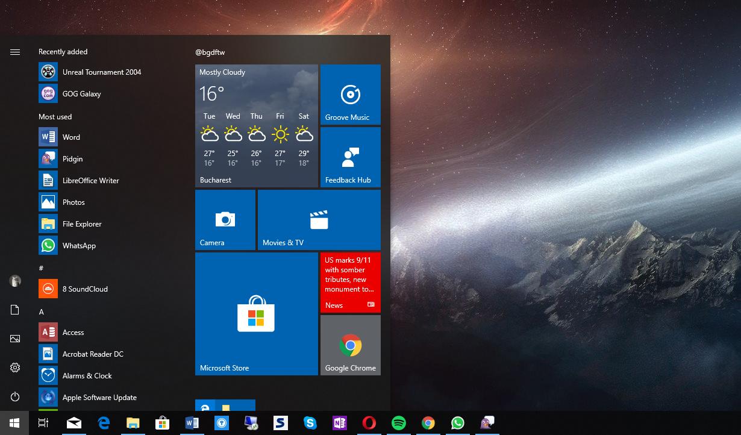Launch the Google Chrome tile

351,345
